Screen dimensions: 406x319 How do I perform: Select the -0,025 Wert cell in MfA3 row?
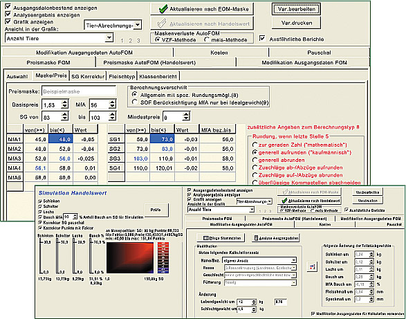point(86,158)
